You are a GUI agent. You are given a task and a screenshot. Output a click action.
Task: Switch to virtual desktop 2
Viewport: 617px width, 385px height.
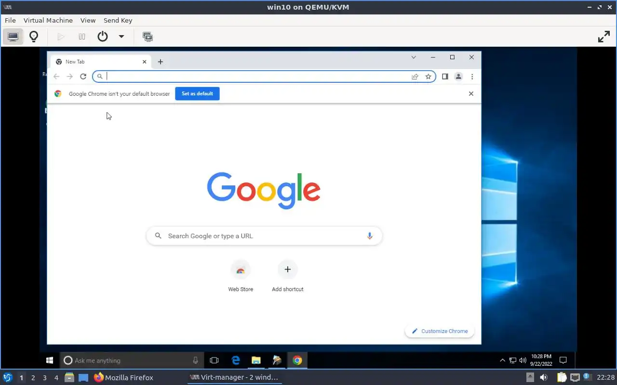tap(33, 378)
